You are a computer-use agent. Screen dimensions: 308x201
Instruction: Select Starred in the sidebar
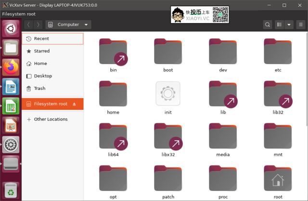[52, 51]
